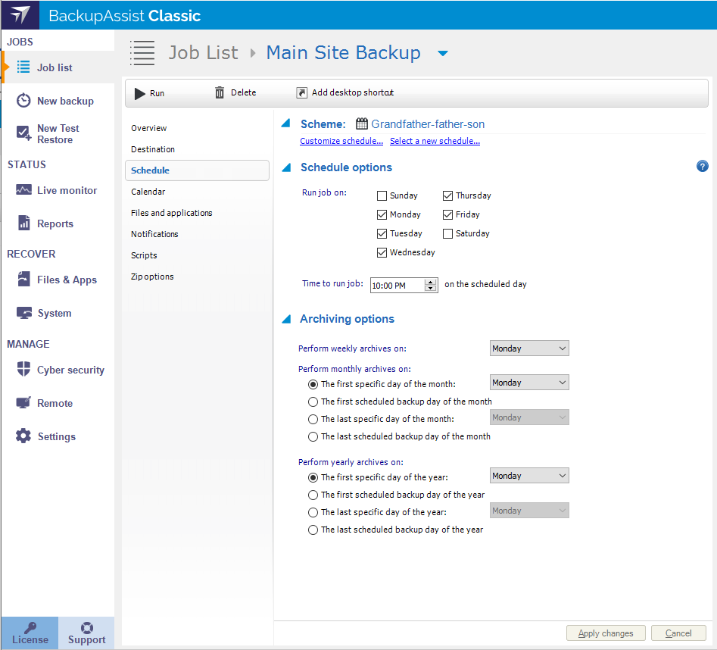Open the Reports section icon
This screenshot has height=650, width=717.
tap(24, 223)
